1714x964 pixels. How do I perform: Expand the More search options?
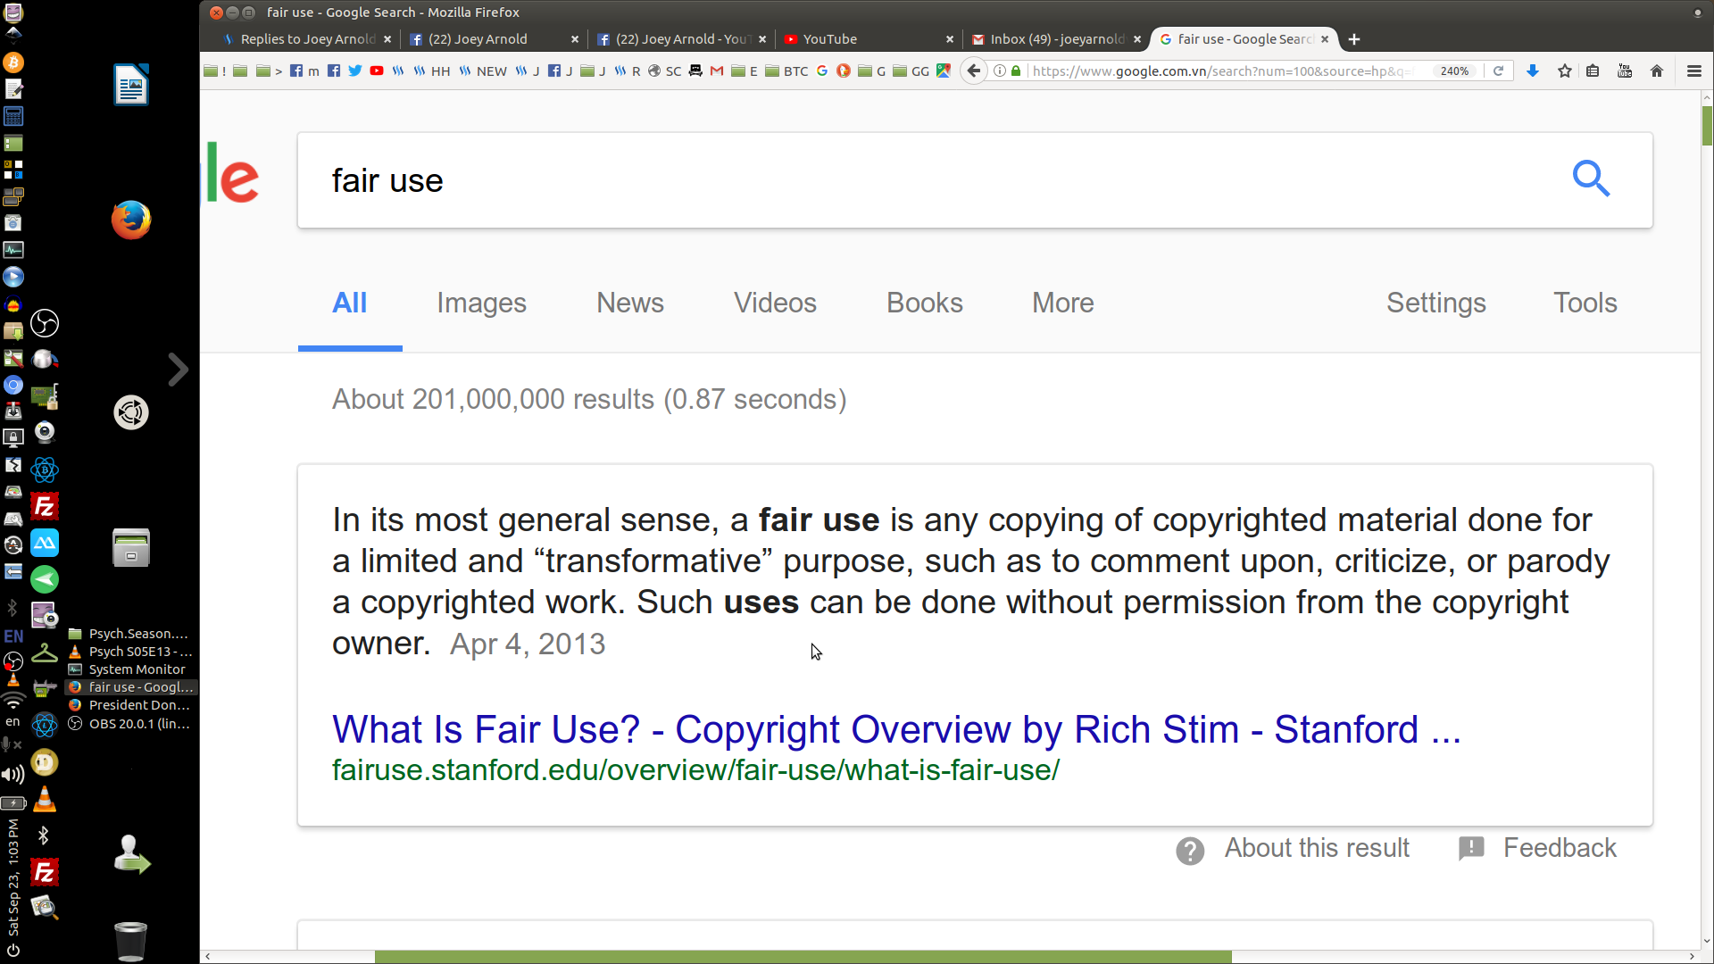click(x=1062, y=303)
